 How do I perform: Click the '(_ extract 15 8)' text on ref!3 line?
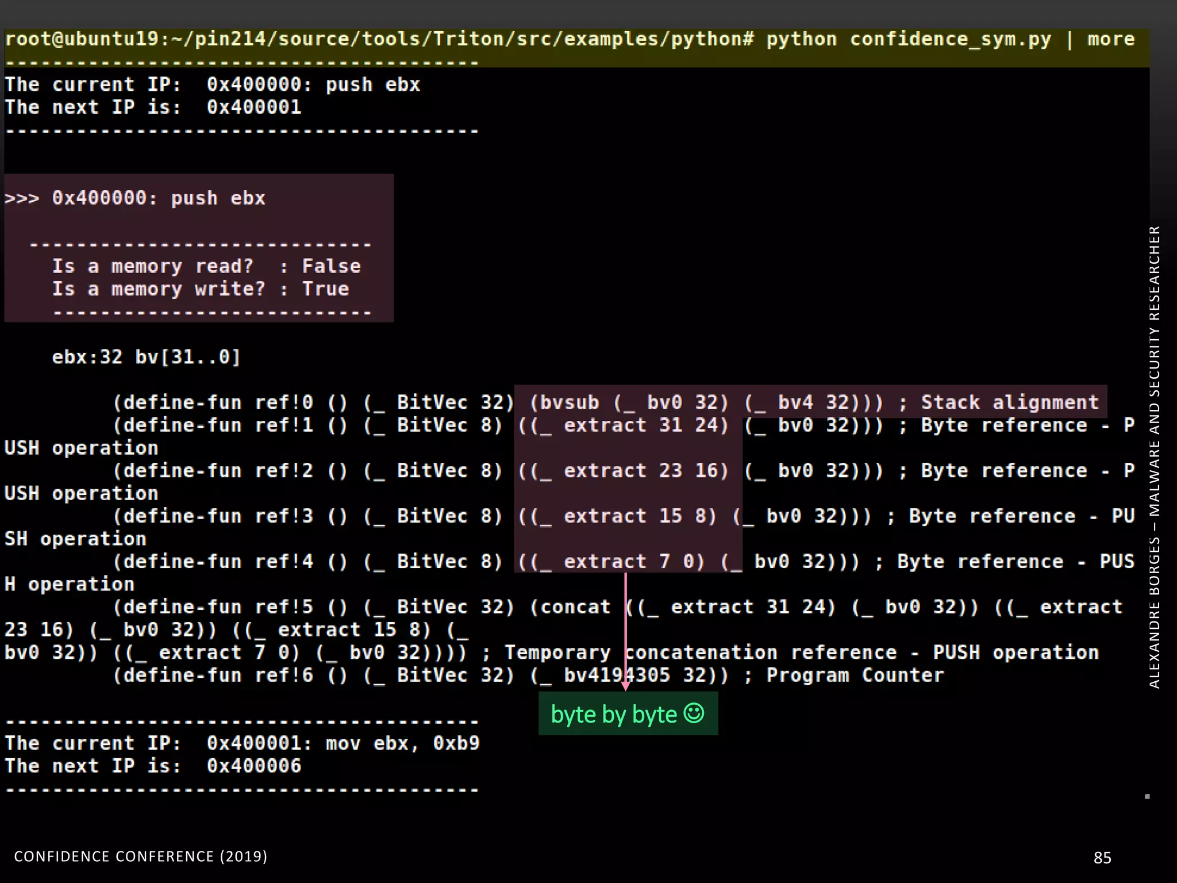tap(624, 516)
